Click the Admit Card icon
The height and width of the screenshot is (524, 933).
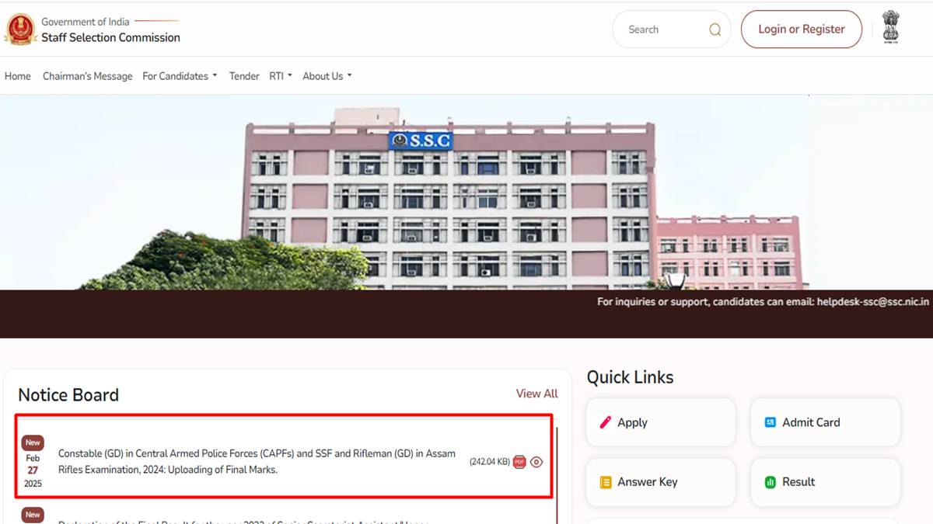click(x=770, y=422)
